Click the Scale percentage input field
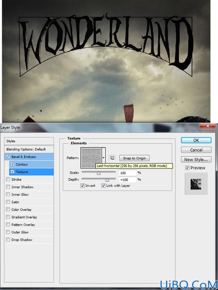 128,173
